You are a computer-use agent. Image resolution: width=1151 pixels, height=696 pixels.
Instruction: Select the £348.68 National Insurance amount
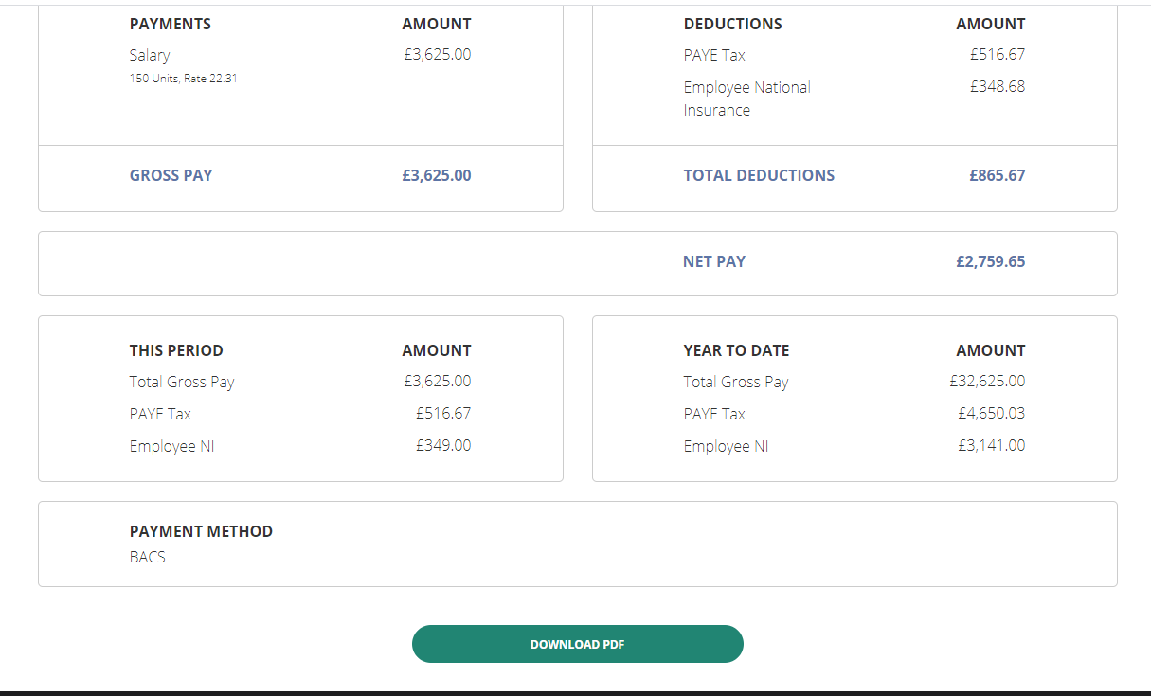(x=997, y=86)
